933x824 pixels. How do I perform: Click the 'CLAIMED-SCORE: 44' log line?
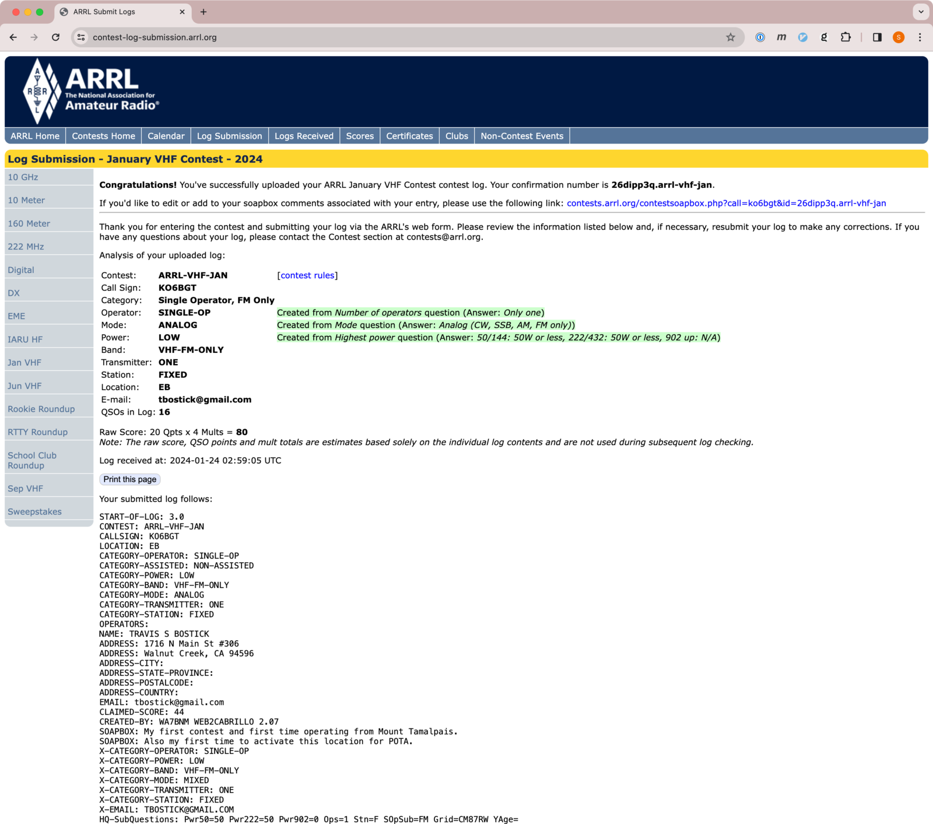pos(142,712)
